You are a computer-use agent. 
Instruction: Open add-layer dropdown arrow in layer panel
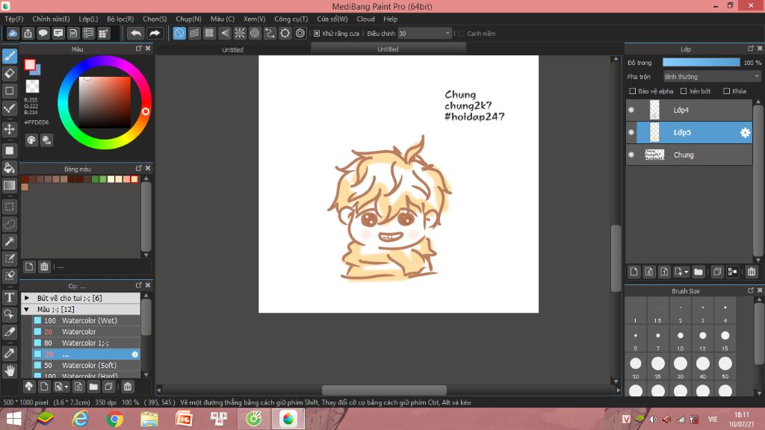(x=686, y=272)
